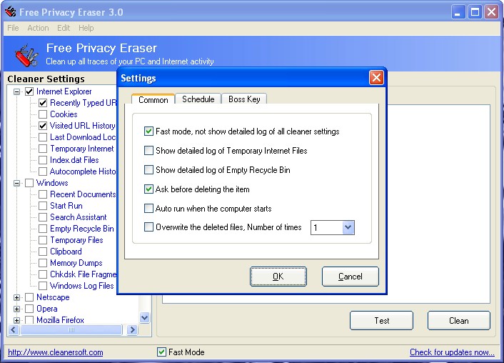This screenshot has height=363, width=504.
Task: Click Cancel in Settings dialog
Action: pos(350,277)
